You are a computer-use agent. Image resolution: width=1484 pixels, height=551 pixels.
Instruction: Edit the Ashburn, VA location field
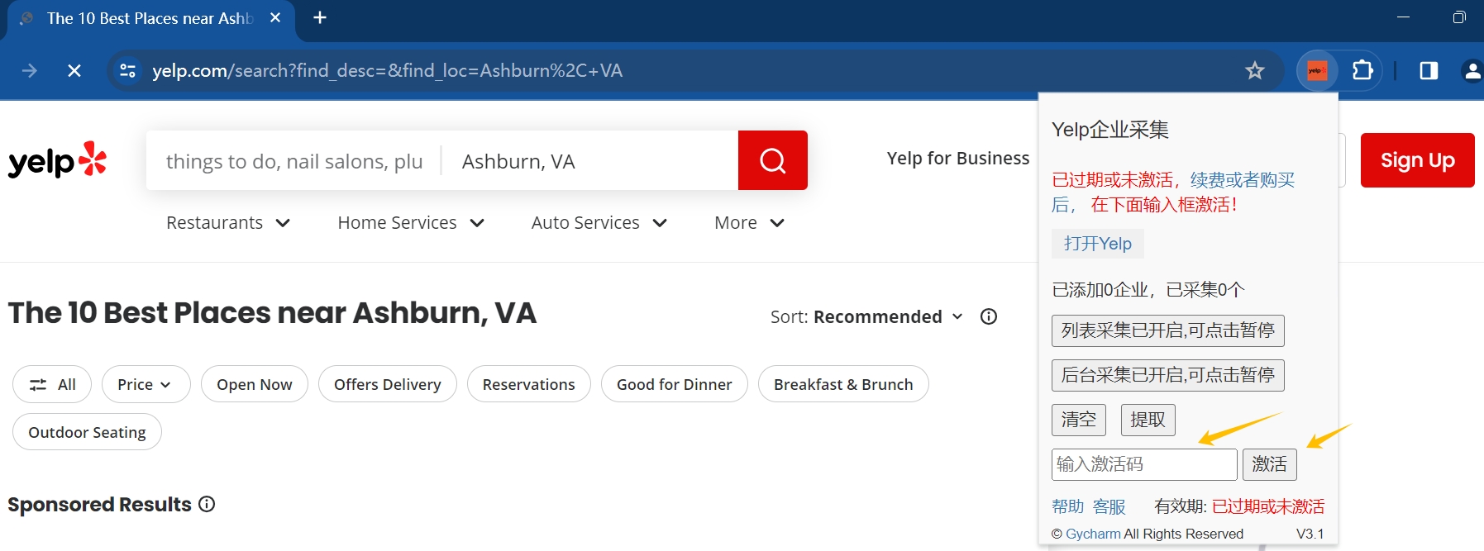pos(589,161)
